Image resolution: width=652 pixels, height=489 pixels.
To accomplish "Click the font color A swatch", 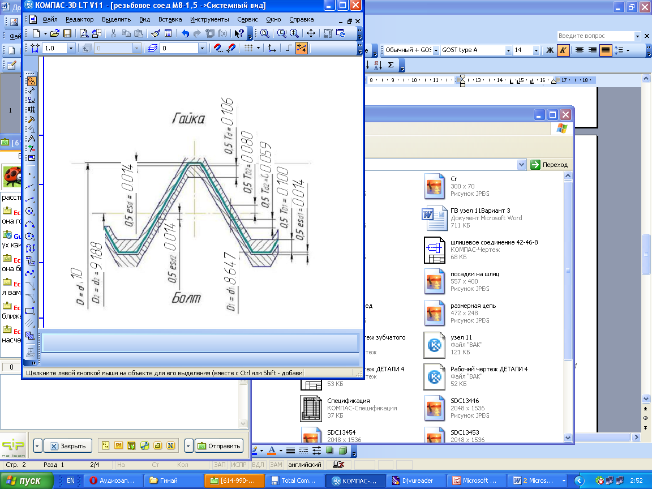I will (271, 451).
